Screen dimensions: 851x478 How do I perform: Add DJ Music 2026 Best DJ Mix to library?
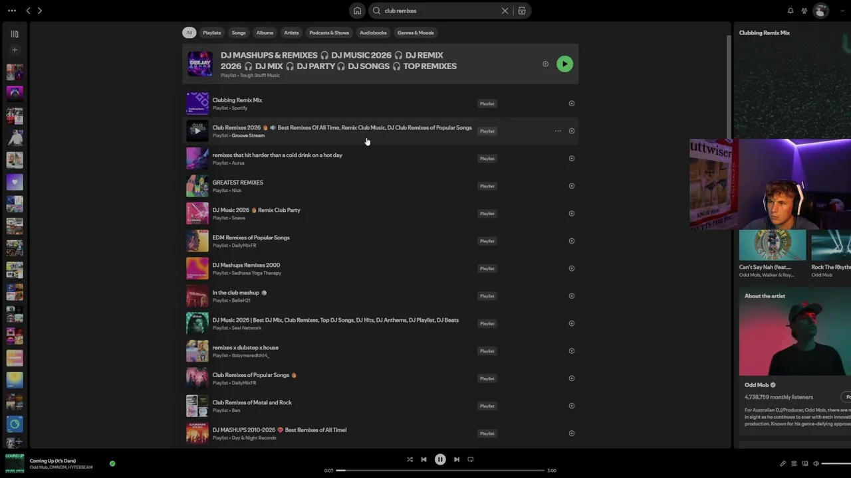tap(572, 323)
